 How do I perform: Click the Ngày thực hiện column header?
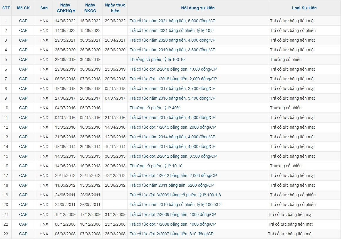[115, 8]
